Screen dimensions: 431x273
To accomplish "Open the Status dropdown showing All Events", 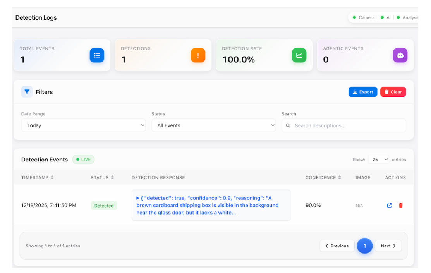I will point(213,125).
